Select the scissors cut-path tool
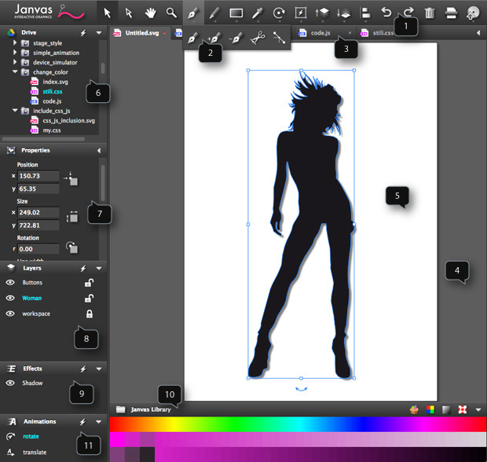The image size is (487, 462). click(x=257, y=37)
